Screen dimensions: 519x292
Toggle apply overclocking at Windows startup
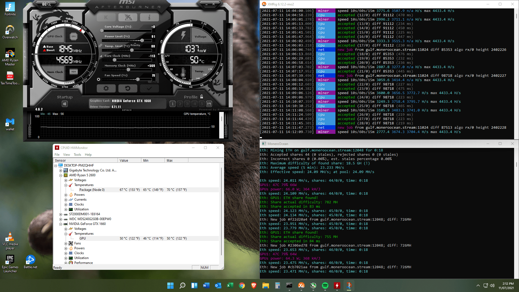[x=65, y=104]
